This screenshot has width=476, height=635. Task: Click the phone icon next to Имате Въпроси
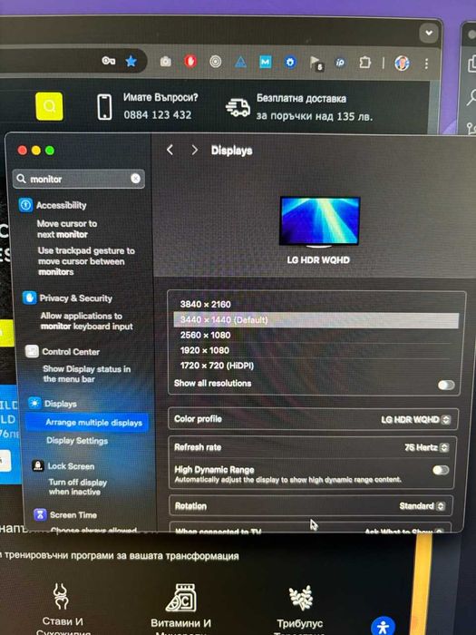(104, 107)
